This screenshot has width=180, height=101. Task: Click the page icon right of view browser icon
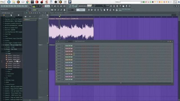[104, 10]
